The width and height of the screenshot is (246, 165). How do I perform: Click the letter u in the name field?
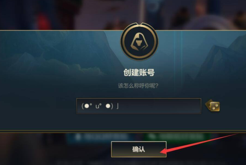pos(97,106)
